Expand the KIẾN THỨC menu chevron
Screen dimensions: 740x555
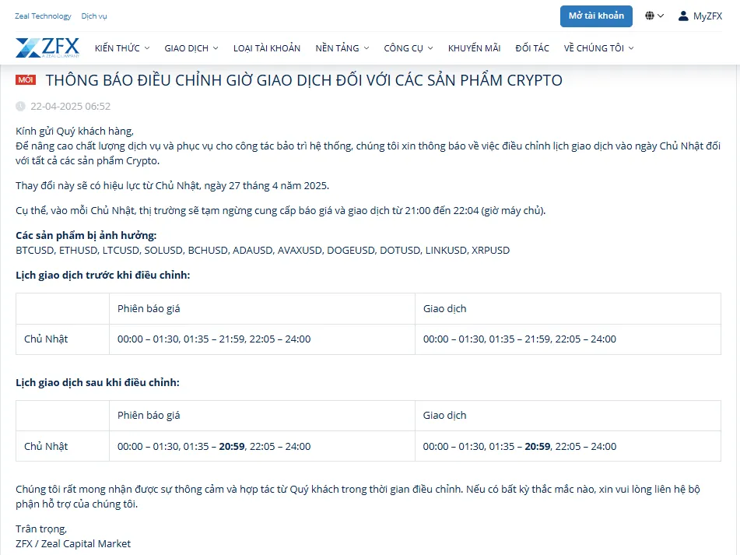(x=147, y=48)
